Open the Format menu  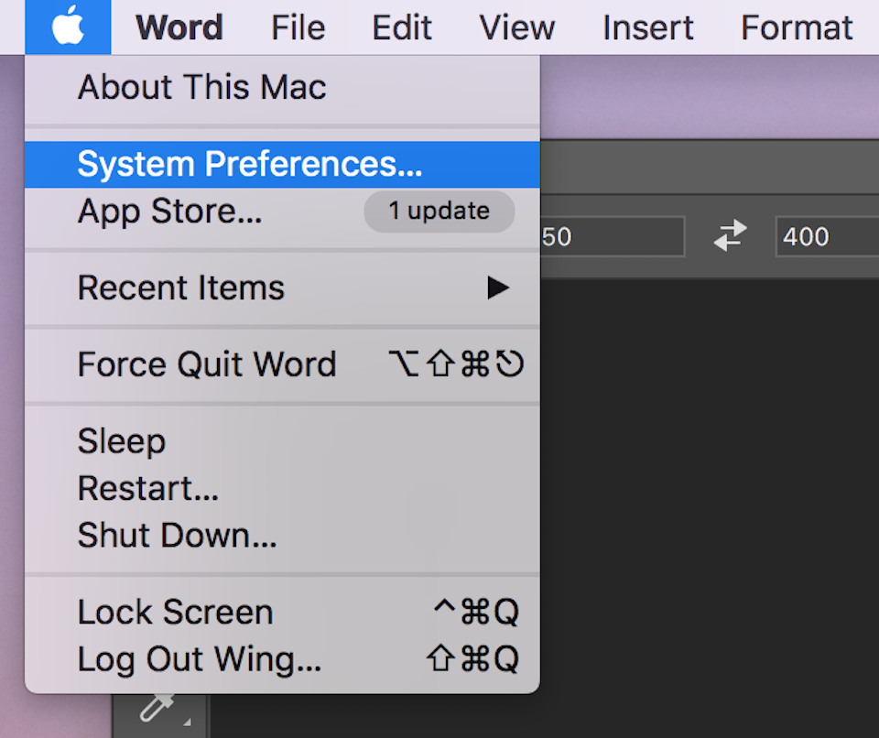point(795,27)
